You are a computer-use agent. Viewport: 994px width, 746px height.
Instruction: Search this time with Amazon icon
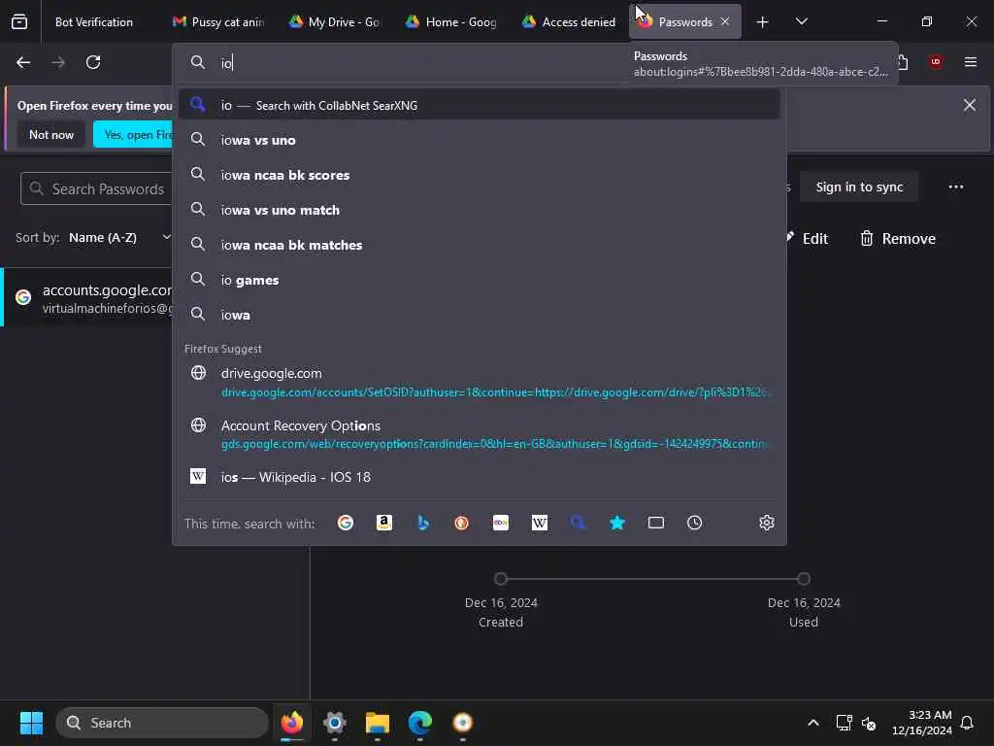pyautogui.click(x=384, y=523)
